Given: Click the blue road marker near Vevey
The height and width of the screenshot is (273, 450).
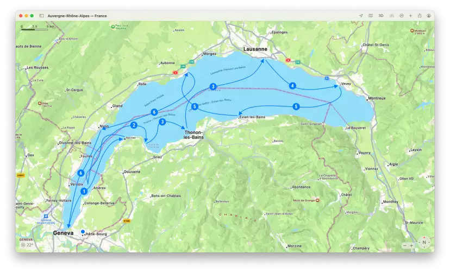Looking at the screenshot, I should [327, 78].
